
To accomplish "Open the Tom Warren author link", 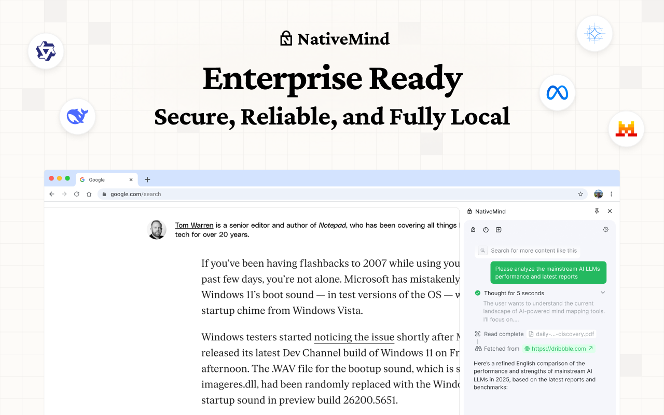I will [194, 225].
